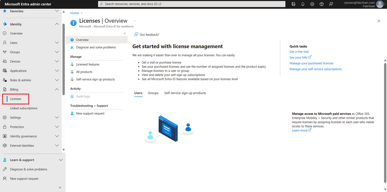Click the Get a free trial link
Viewport: 387px width, 192px height.
pos(299,52)
